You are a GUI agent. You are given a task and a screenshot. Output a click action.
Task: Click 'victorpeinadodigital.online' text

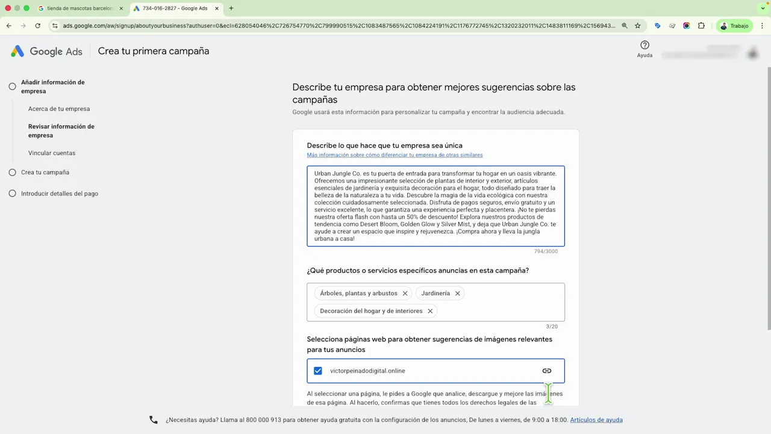(x=367, y=371)
